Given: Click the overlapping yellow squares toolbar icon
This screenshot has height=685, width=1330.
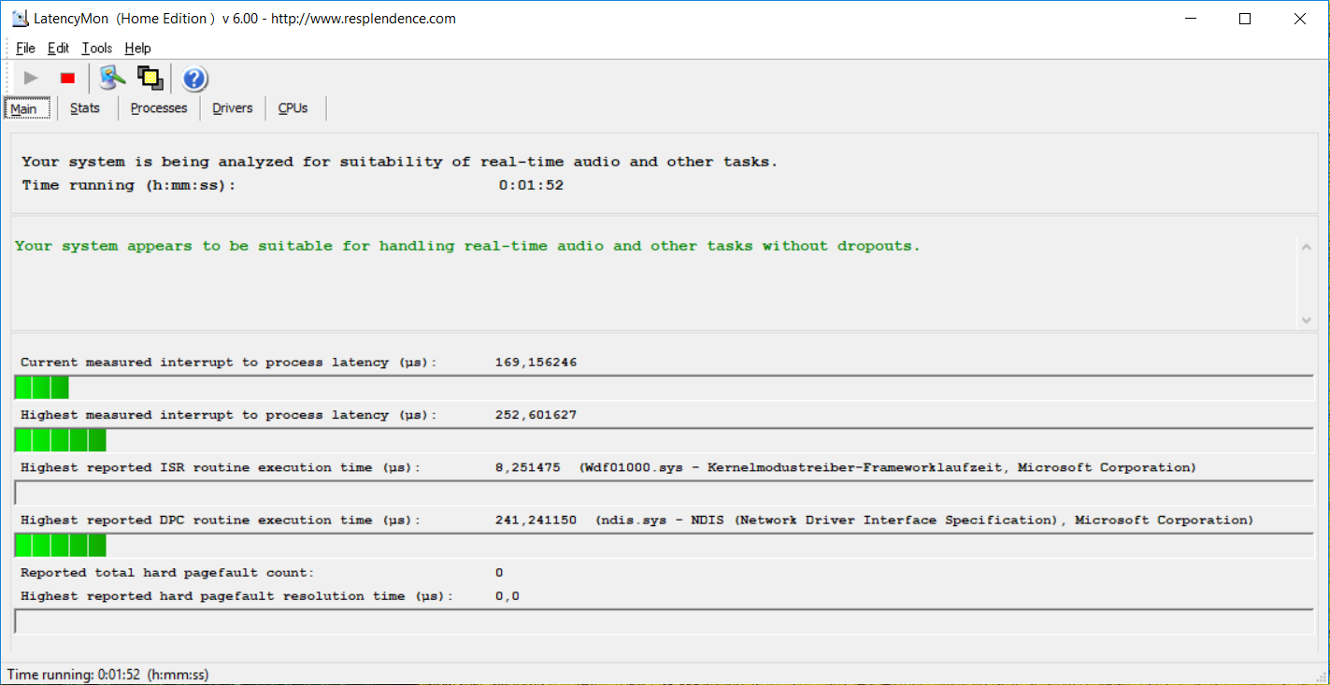Looking at the screenshot, I should click(x=150, y=78).
